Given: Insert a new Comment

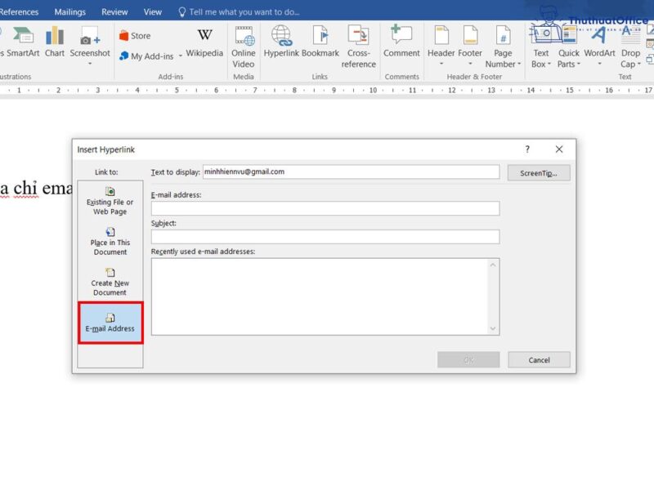Looking at the screenshot, I should [401, 43].
